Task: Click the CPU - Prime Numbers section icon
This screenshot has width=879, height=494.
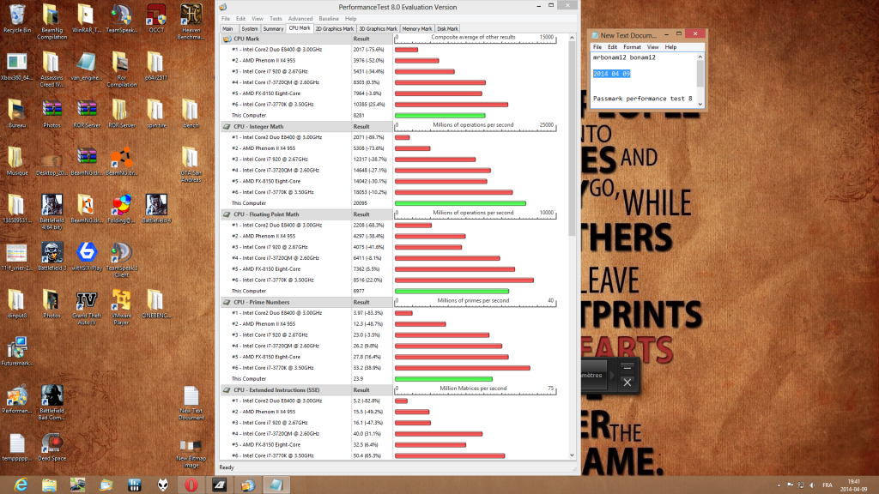Action: pos(227,303)
